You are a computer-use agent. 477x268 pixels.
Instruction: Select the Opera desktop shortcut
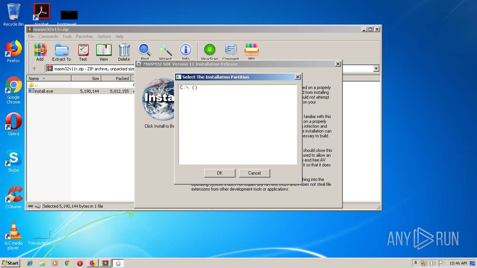tap(13, 124)
